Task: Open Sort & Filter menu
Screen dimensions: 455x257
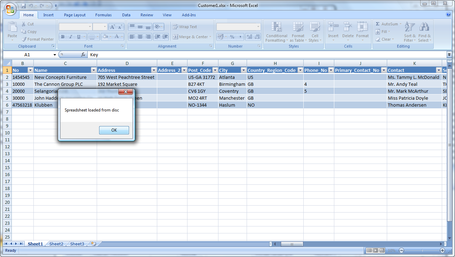Action: [410, 32]
